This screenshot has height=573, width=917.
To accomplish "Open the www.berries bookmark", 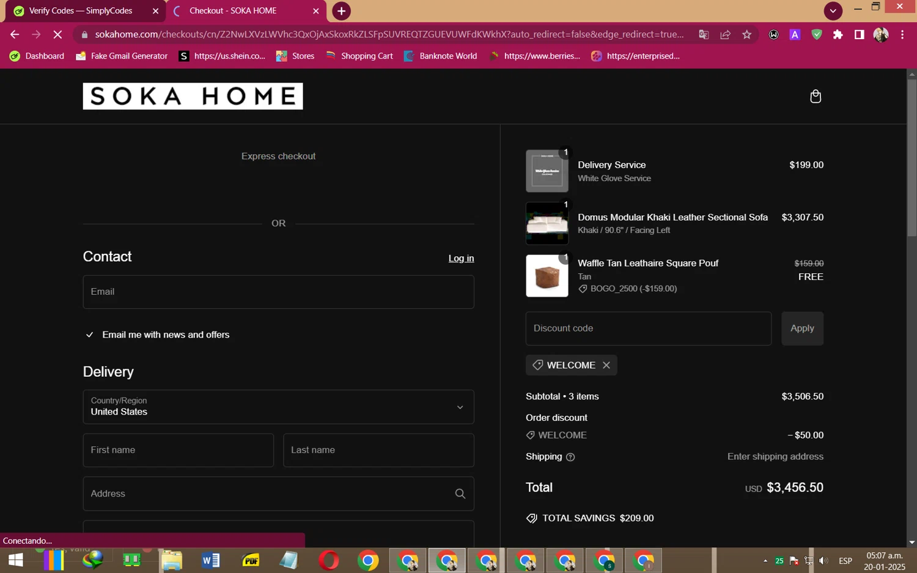I will pyautogui.click(x=535, y=56).
